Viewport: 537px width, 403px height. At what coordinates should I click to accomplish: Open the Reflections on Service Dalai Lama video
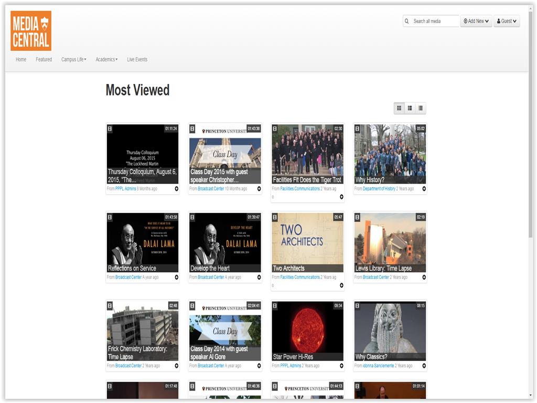[143, 242]
